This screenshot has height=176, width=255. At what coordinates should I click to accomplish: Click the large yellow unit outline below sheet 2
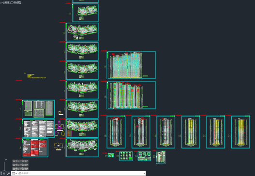pyautogui.click(x=59, y=146)
